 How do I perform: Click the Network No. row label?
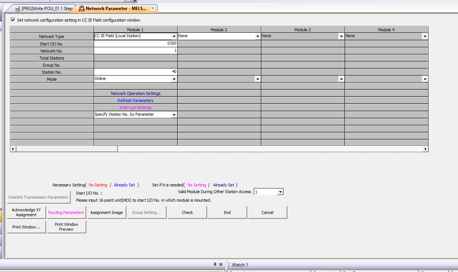[52, 51]
